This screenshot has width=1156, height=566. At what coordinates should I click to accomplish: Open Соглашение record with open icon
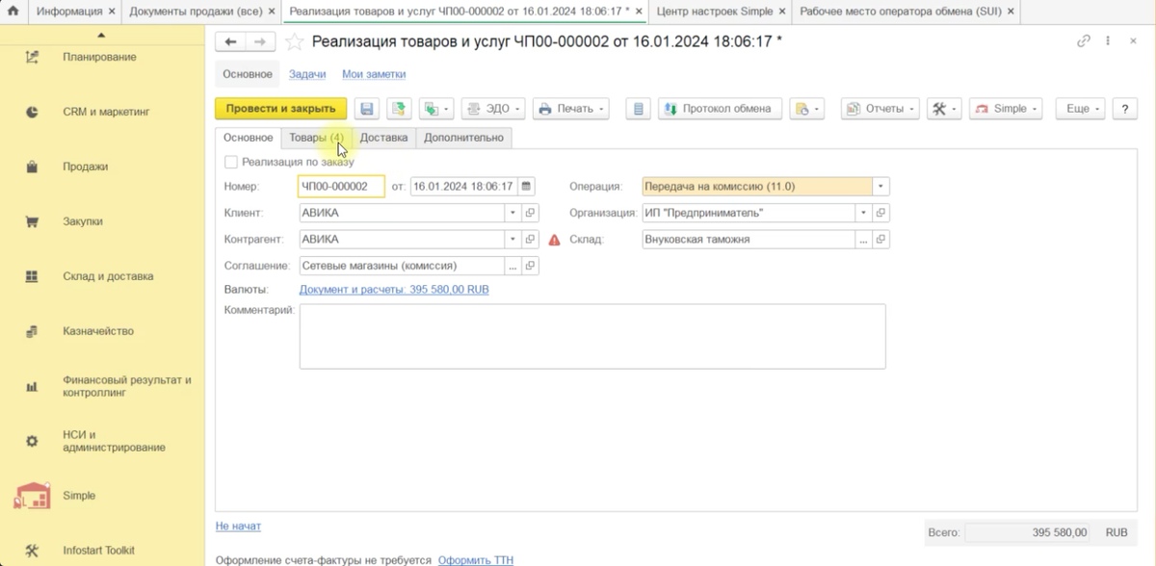[x=530, y=265]
